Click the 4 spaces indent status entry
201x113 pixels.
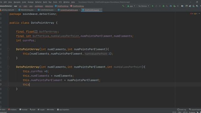pos(192,112)
